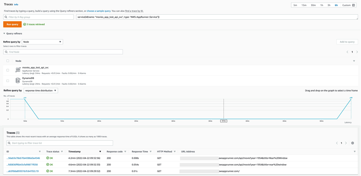The width and height of the screenshot is (361, 176).
Task: Go to next page of traces table
Action: click(346, 143)
